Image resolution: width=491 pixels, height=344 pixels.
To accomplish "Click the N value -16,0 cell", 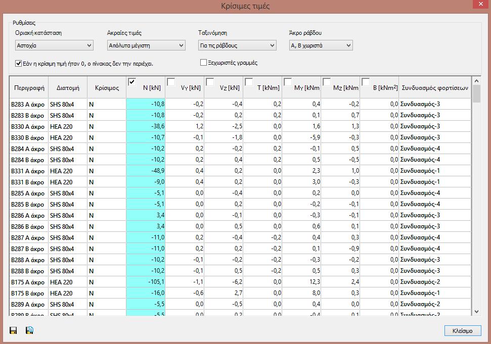I will pyautogui.click(x=146, y=293).
